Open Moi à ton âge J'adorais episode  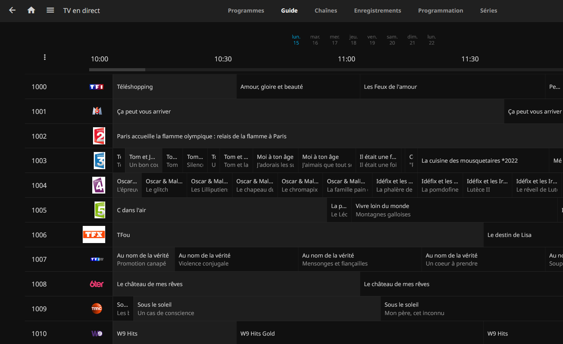(276, 161)
